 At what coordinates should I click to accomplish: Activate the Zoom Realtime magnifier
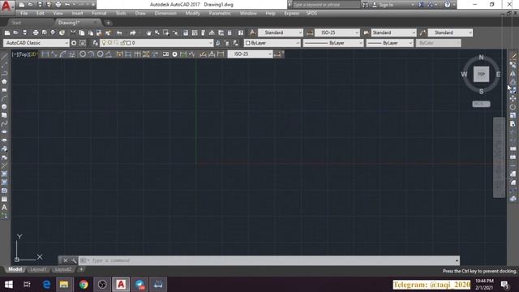pos(157,32)
